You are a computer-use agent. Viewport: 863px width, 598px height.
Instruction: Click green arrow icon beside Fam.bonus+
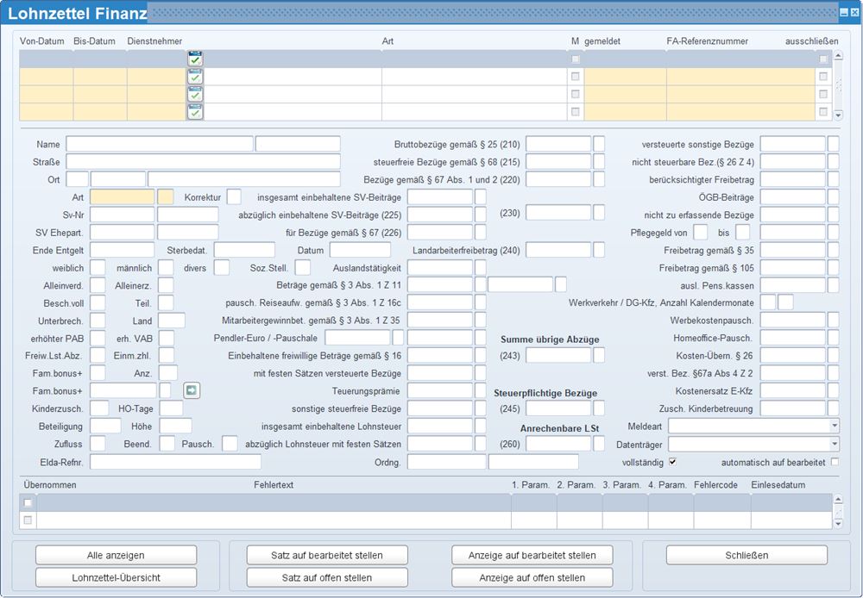192,390
